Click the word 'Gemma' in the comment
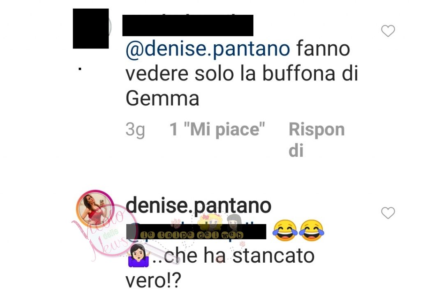Viewport: 421px width, 298px height. coord(162,99)
